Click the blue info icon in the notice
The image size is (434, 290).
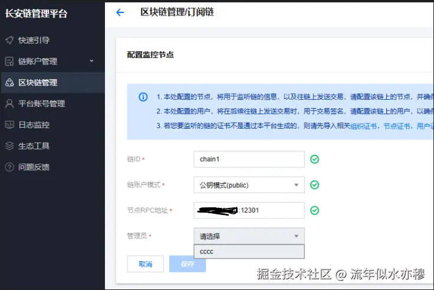[x=143, y=97]
